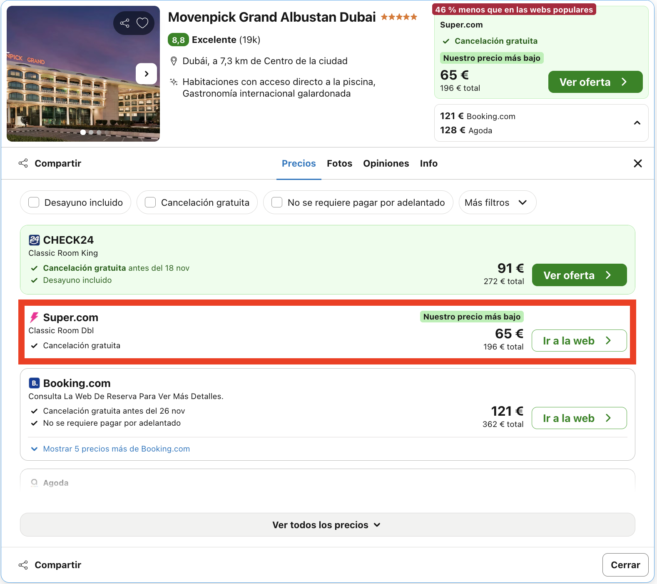Click the bottom Compartir share option

tap(50, 565)
